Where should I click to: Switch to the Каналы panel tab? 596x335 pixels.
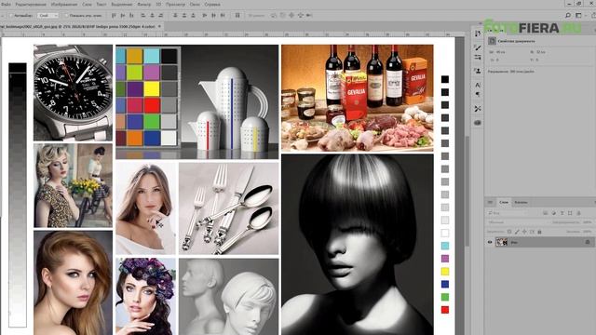coord(521,202)
